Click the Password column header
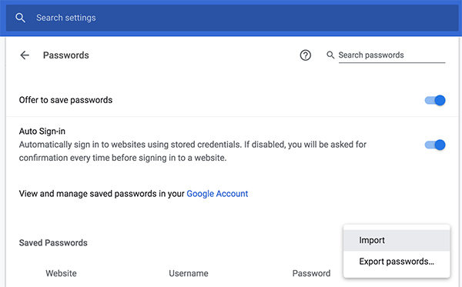462x287 pixels. [311, 273]
